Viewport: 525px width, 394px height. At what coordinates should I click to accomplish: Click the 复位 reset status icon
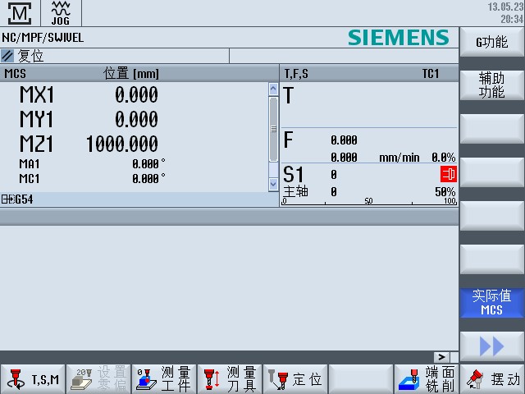(7, 56)
